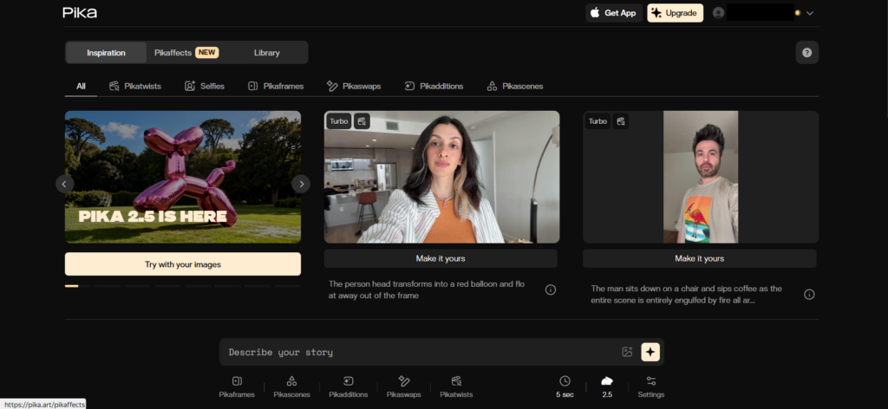Click the Pikaframes icon in bottom toolbar
Viewport: 888px width, 409px height.
click(237, 381)
